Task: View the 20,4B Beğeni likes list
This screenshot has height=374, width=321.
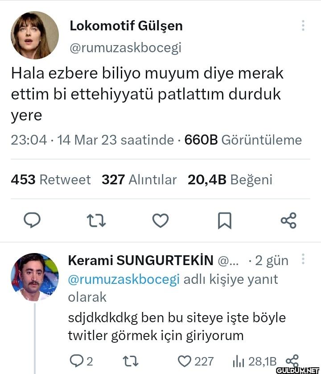Action: [230, 179]
